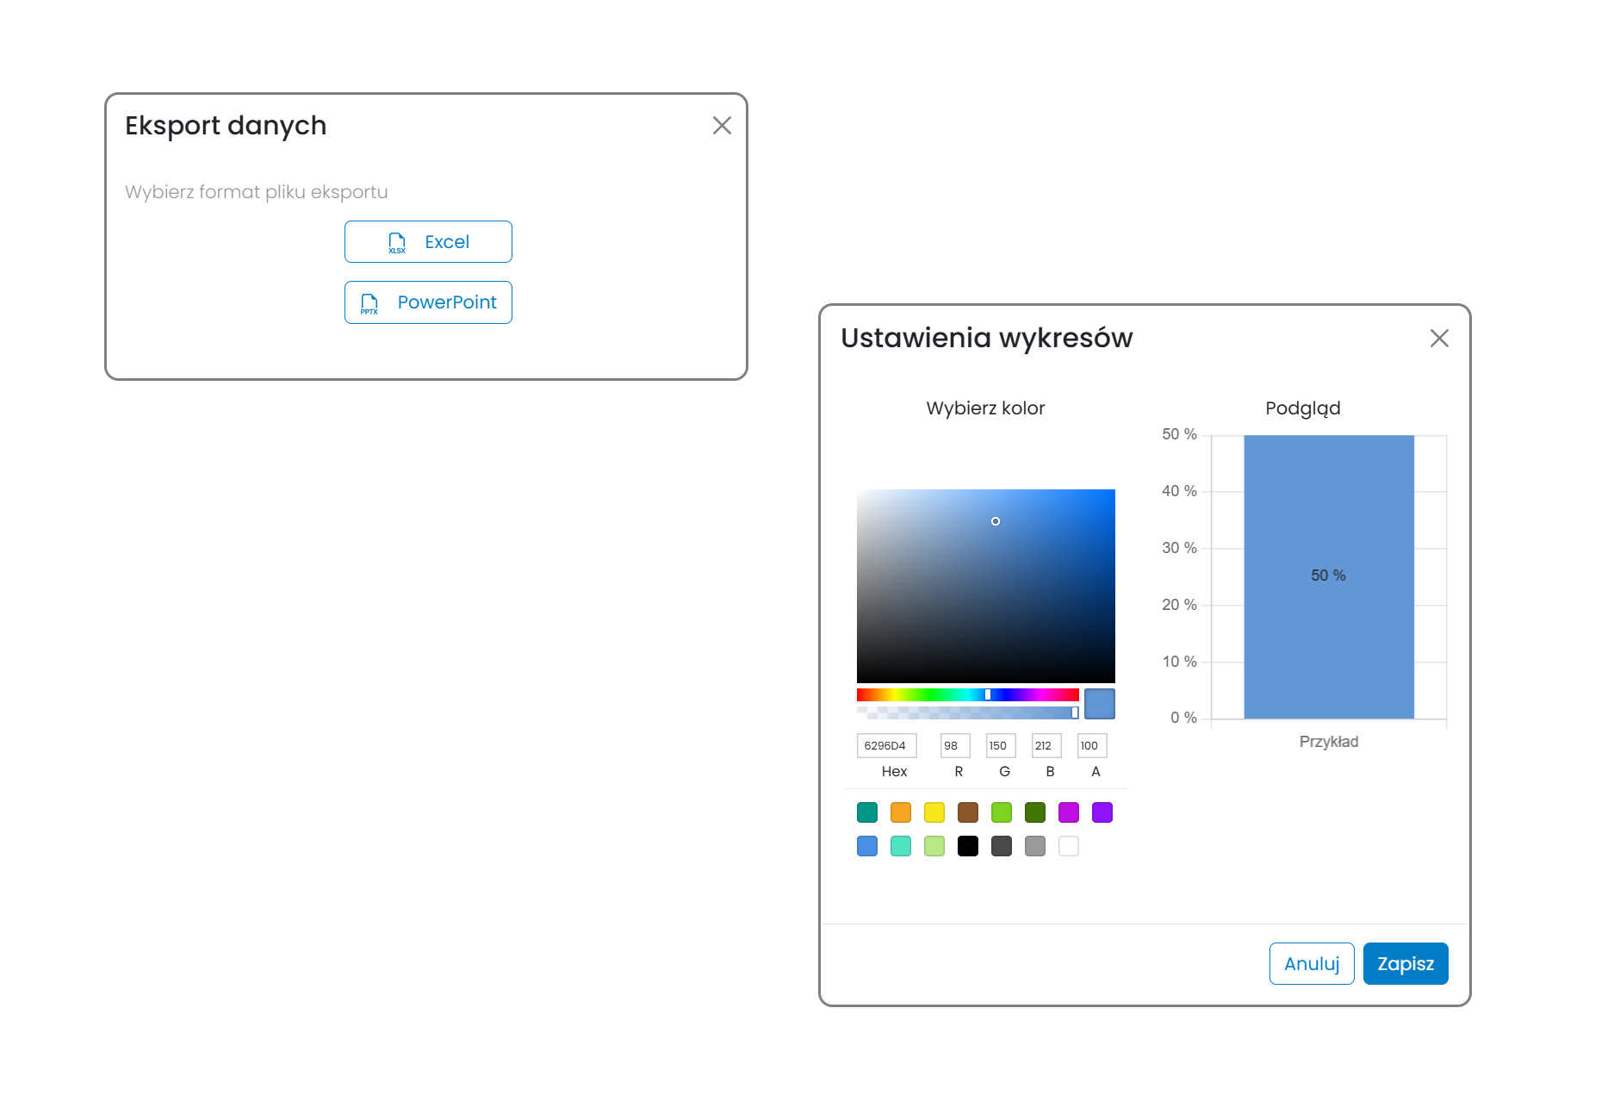The width and height of the screenshot is (1620, 1120).
Task: Close the Ustawienia wykresów dialog
Action: point(1439,339)
